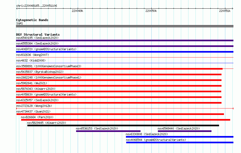Open variant nsv5435837 (ByrskaBishop2022) label
241x153 pixels.
coord(40,72)
